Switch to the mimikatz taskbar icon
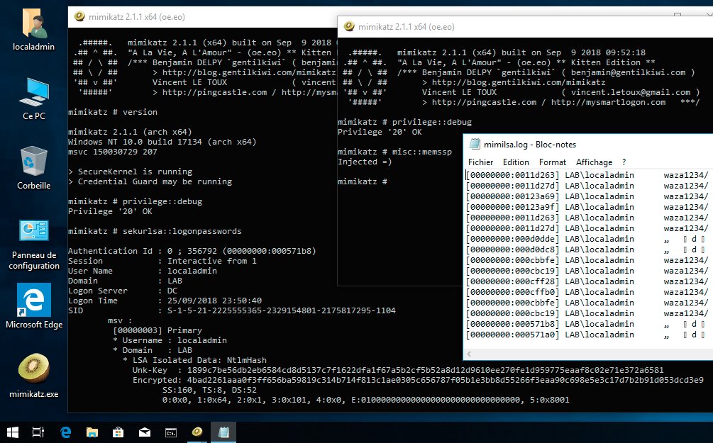 click(197, 432)
